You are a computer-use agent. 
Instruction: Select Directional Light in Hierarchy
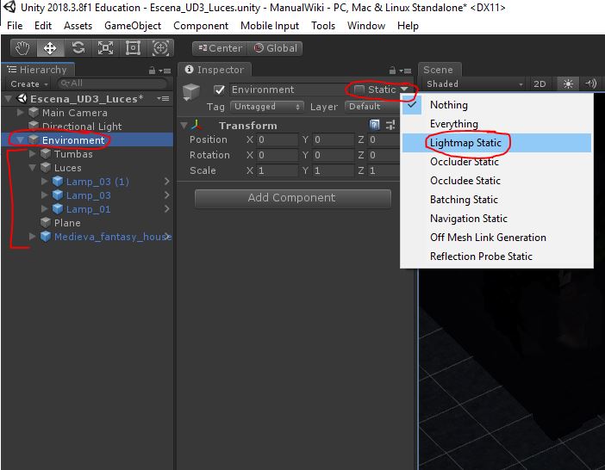(82, 126)
